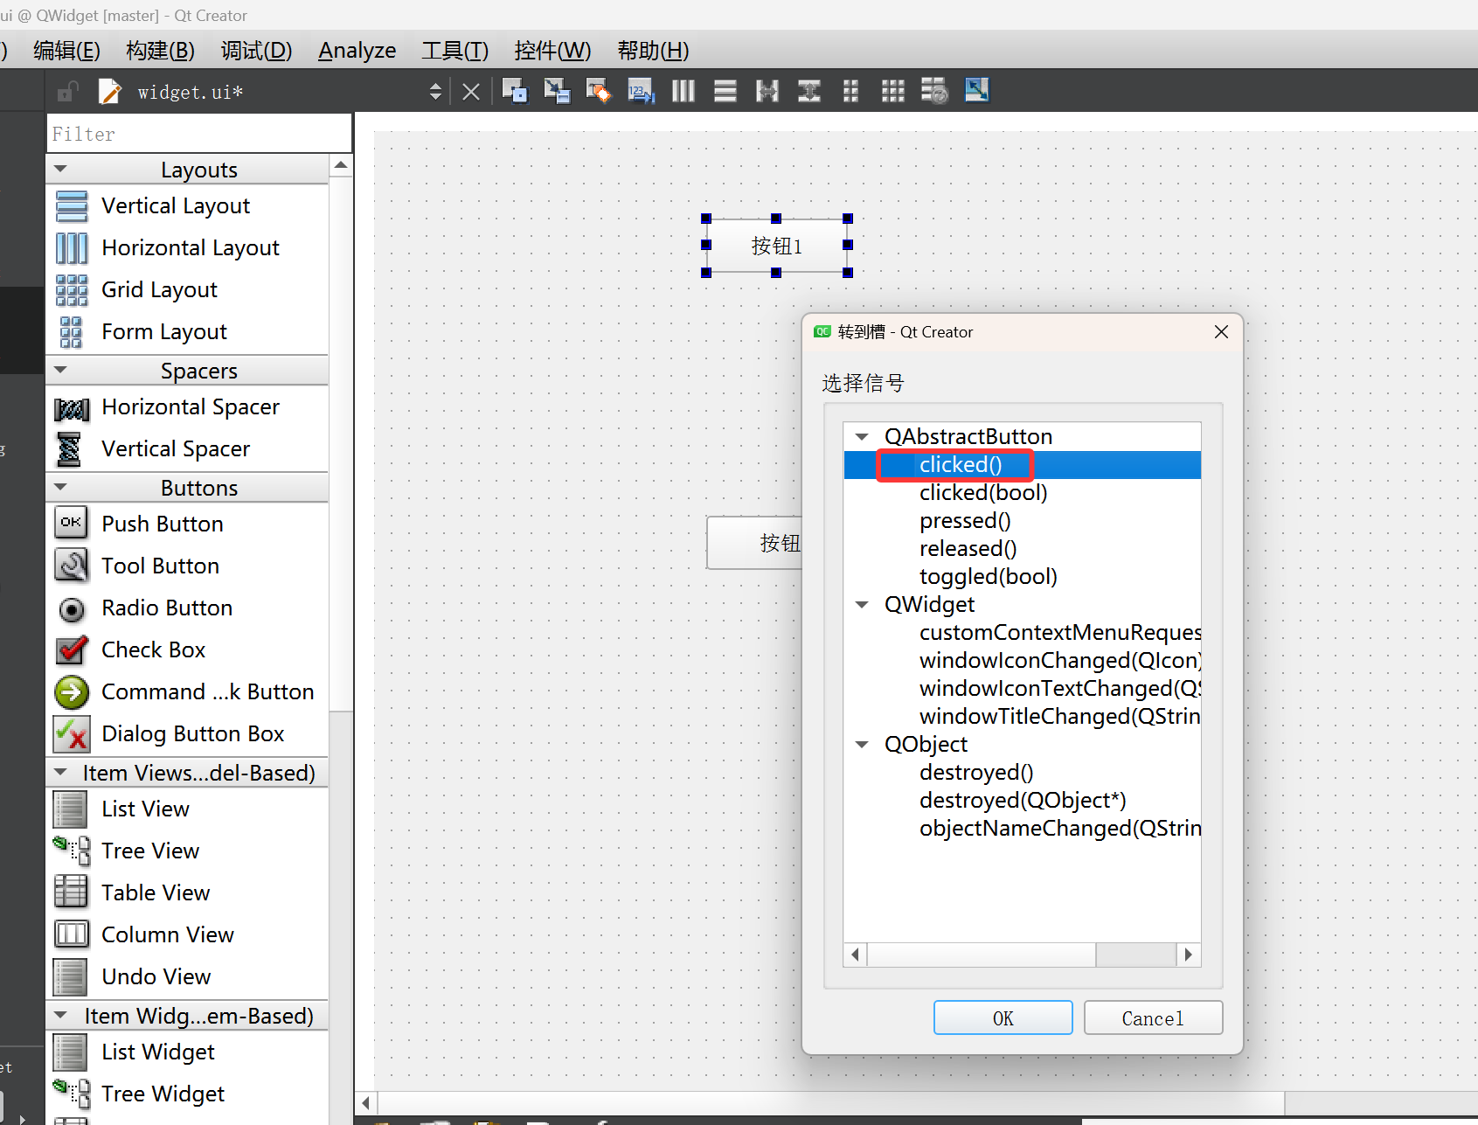Screen dimensions: 1478x1125
Task: Close the widget.ui document with X icon
Action: coord(471,92)
